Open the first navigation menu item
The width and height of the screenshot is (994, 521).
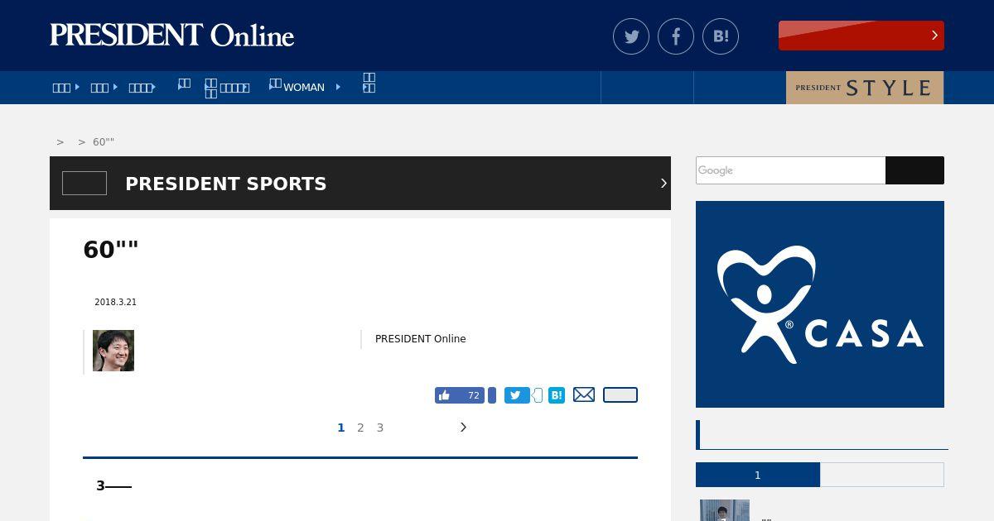point(61,88)
